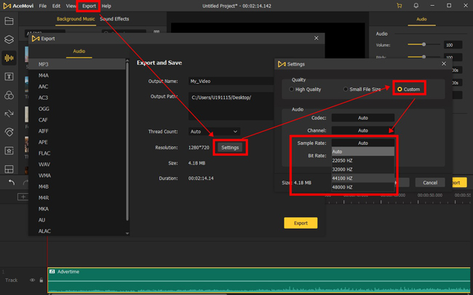The image size is (473, 295).
Task: Open the Export menu in menu bar
Action: pos(89,6)
